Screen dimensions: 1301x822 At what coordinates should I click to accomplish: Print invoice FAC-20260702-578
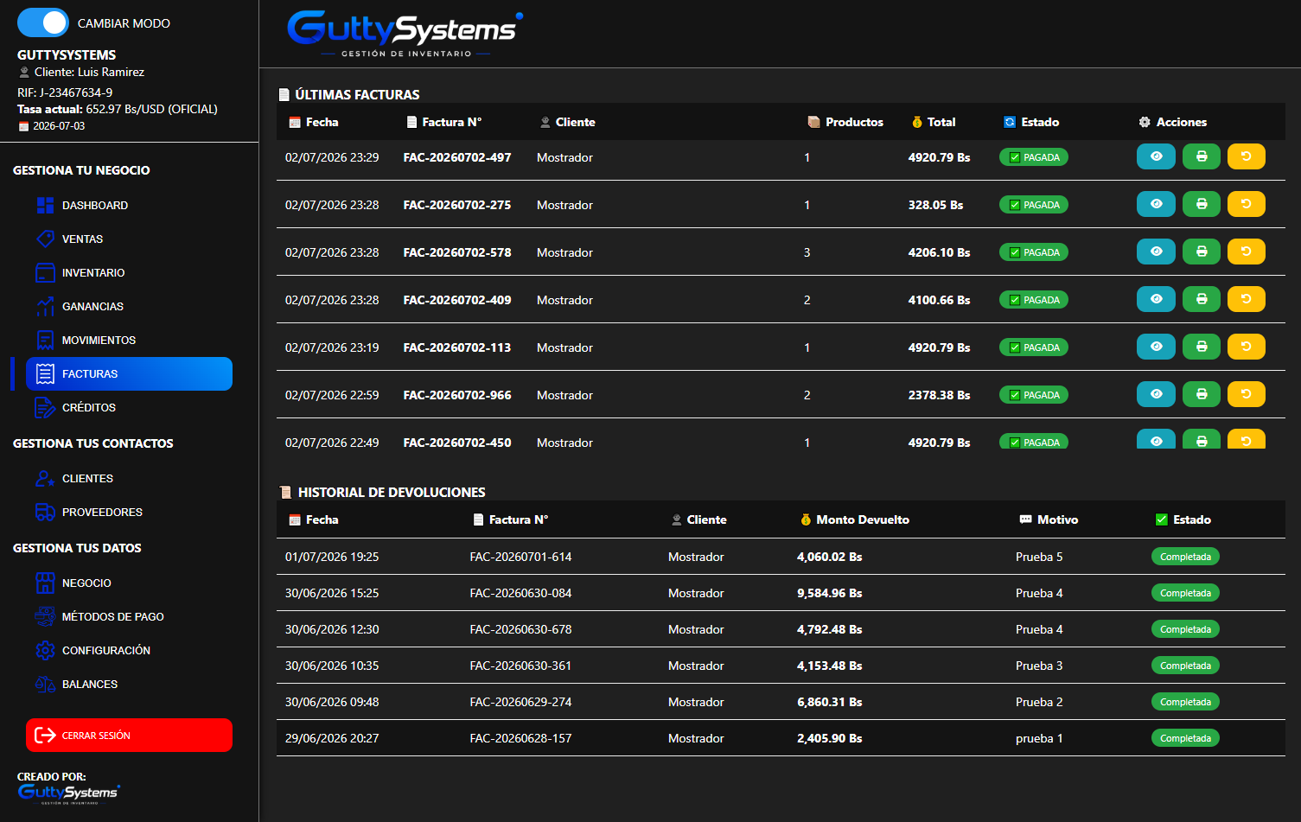1202,252
